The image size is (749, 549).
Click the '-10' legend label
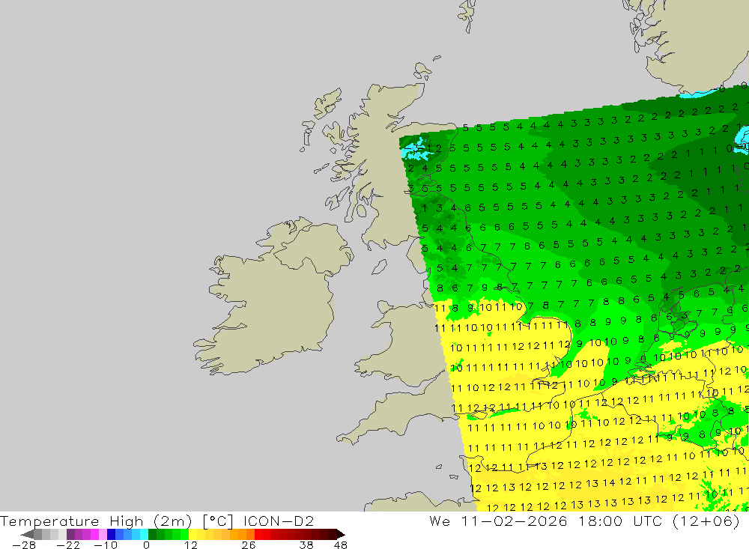click(106, 545)
